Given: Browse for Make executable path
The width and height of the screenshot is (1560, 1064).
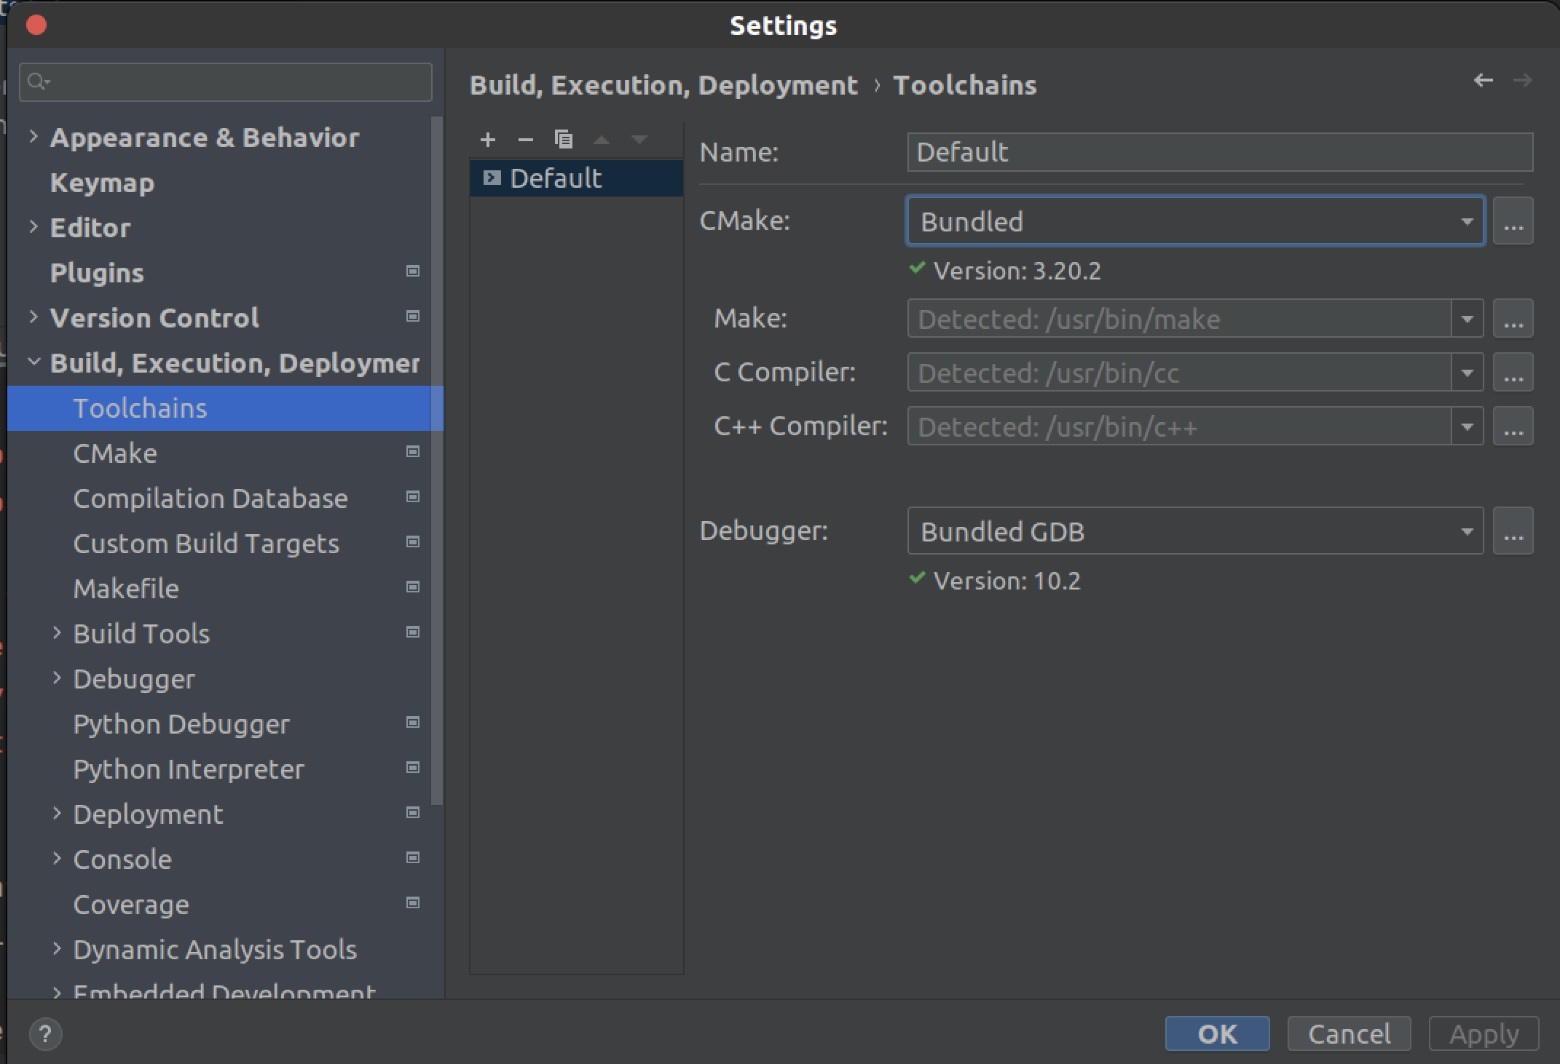Looking at the screenshot, I should click(1513, 319).
